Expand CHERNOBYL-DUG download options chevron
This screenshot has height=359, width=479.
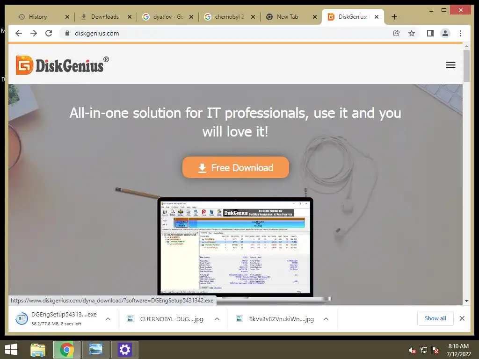217,319
